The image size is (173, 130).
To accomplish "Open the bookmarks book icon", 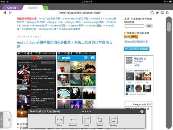I will click(x=162, y=13).
